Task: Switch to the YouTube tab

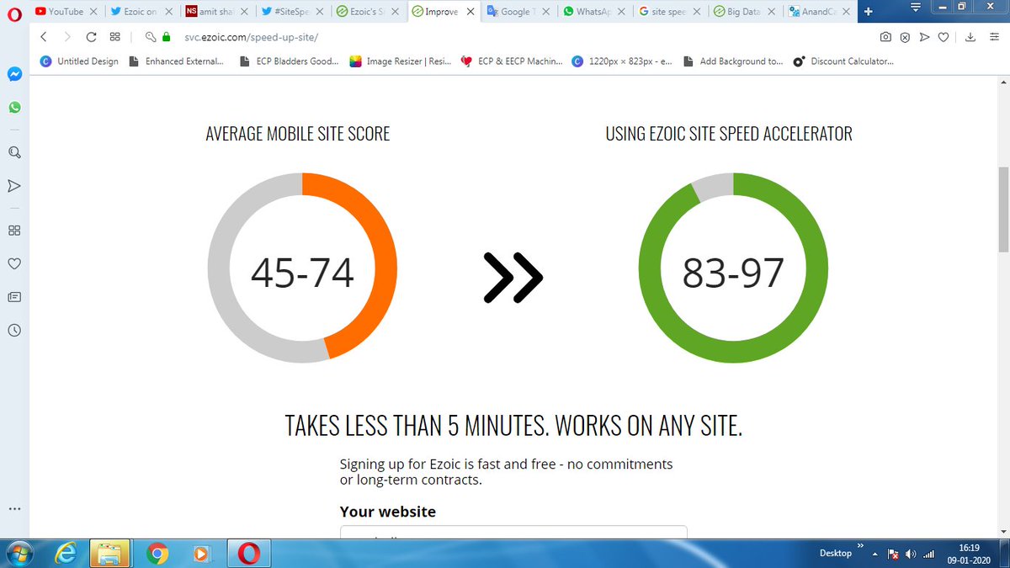Action: (63, 12)
